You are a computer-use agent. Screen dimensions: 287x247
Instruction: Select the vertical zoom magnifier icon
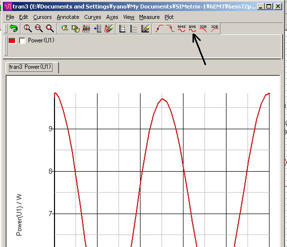pos(28,28)
